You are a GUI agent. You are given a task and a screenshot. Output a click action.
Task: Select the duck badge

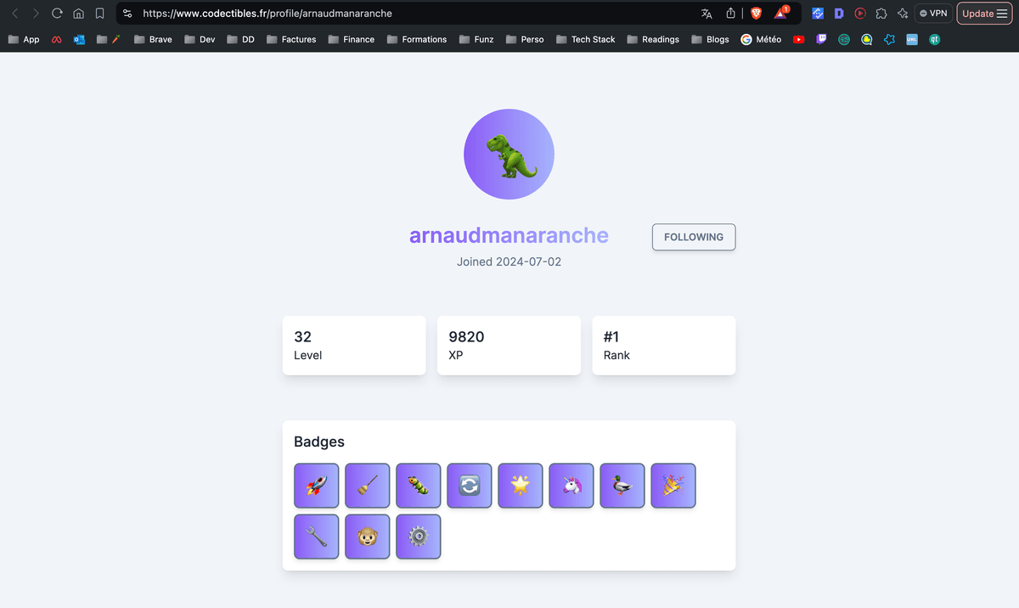point(622,485)
